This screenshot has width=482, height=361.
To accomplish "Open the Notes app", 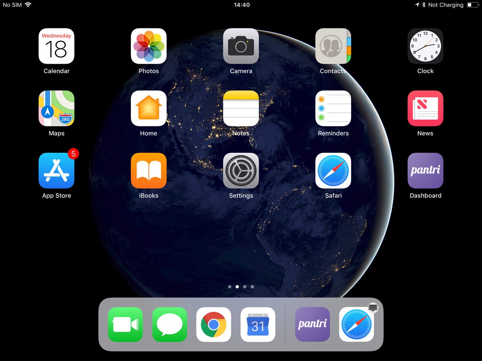I will click(241, 108).
